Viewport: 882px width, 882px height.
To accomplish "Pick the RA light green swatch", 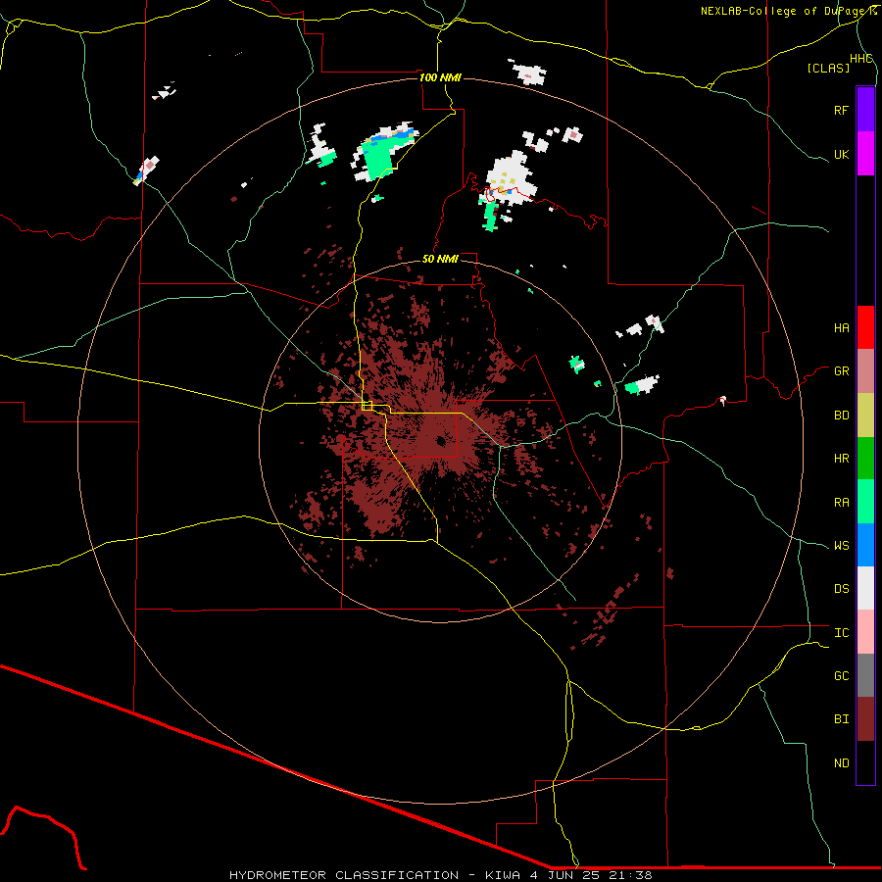I will pyautogui.click(x=865, y=502).
